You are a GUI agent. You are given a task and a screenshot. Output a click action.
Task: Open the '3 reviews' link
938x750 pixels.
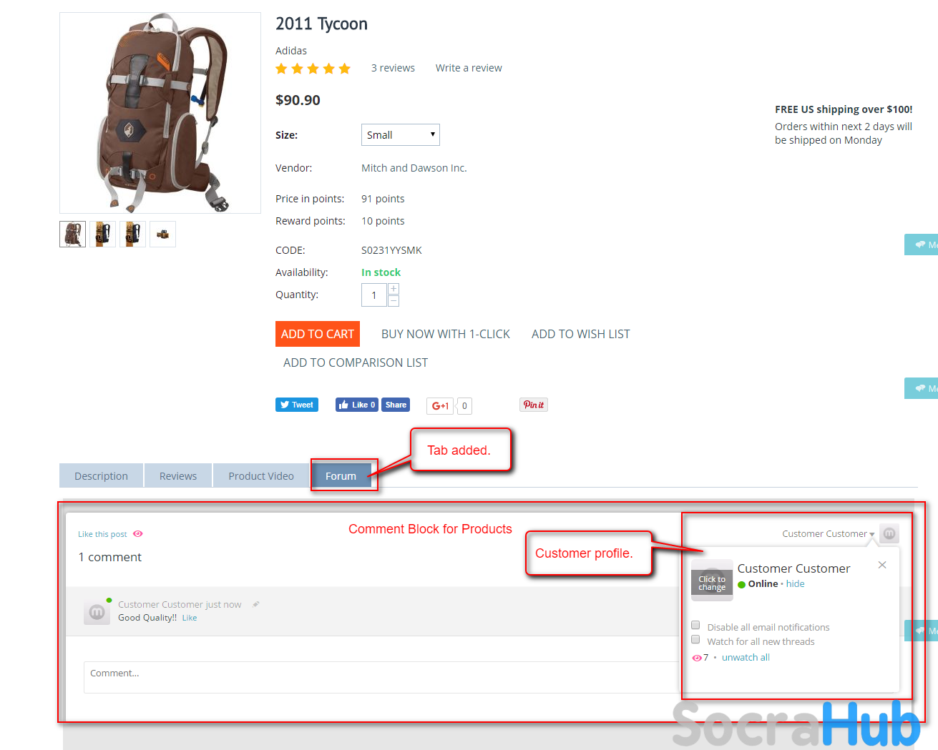pyautogui.click(x=393, y=68)
